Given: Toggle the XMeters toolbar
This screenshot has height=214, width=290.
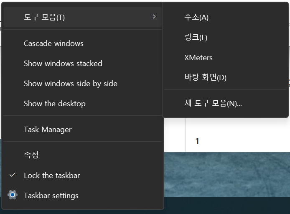Looking at the screenshot, I should 225,58.
